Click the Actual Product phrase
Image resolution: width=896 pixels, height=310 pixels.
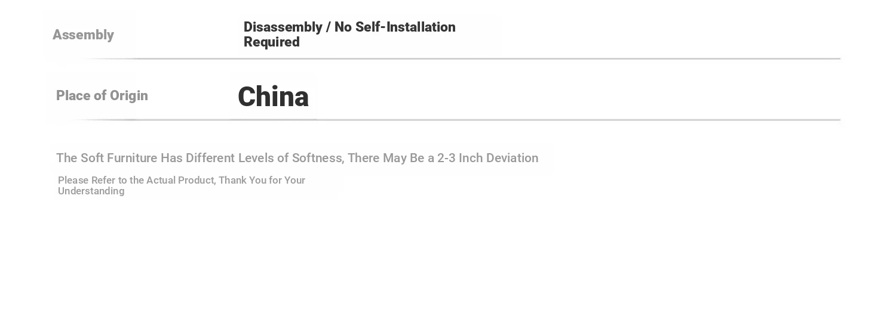180,181
